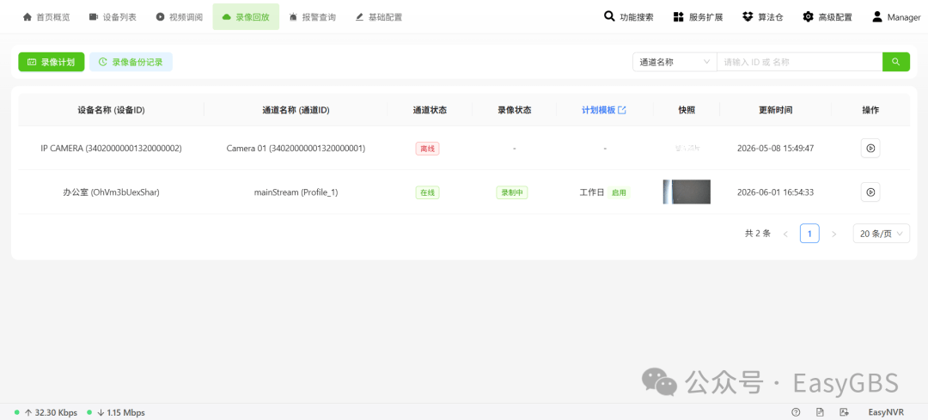Play recording for Camera 01 row
Viewport: 928px width, 420px height.
[x=870, y=148]
